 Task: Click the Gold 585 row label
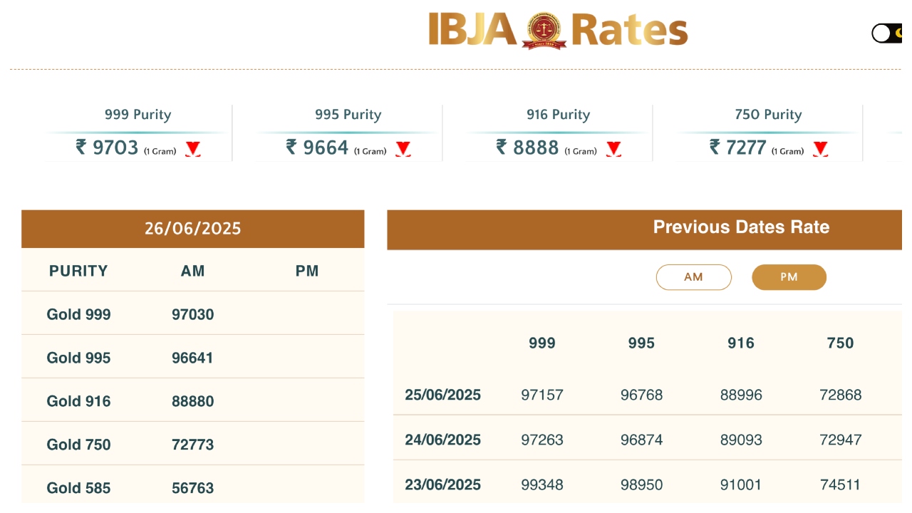point(78,488)
